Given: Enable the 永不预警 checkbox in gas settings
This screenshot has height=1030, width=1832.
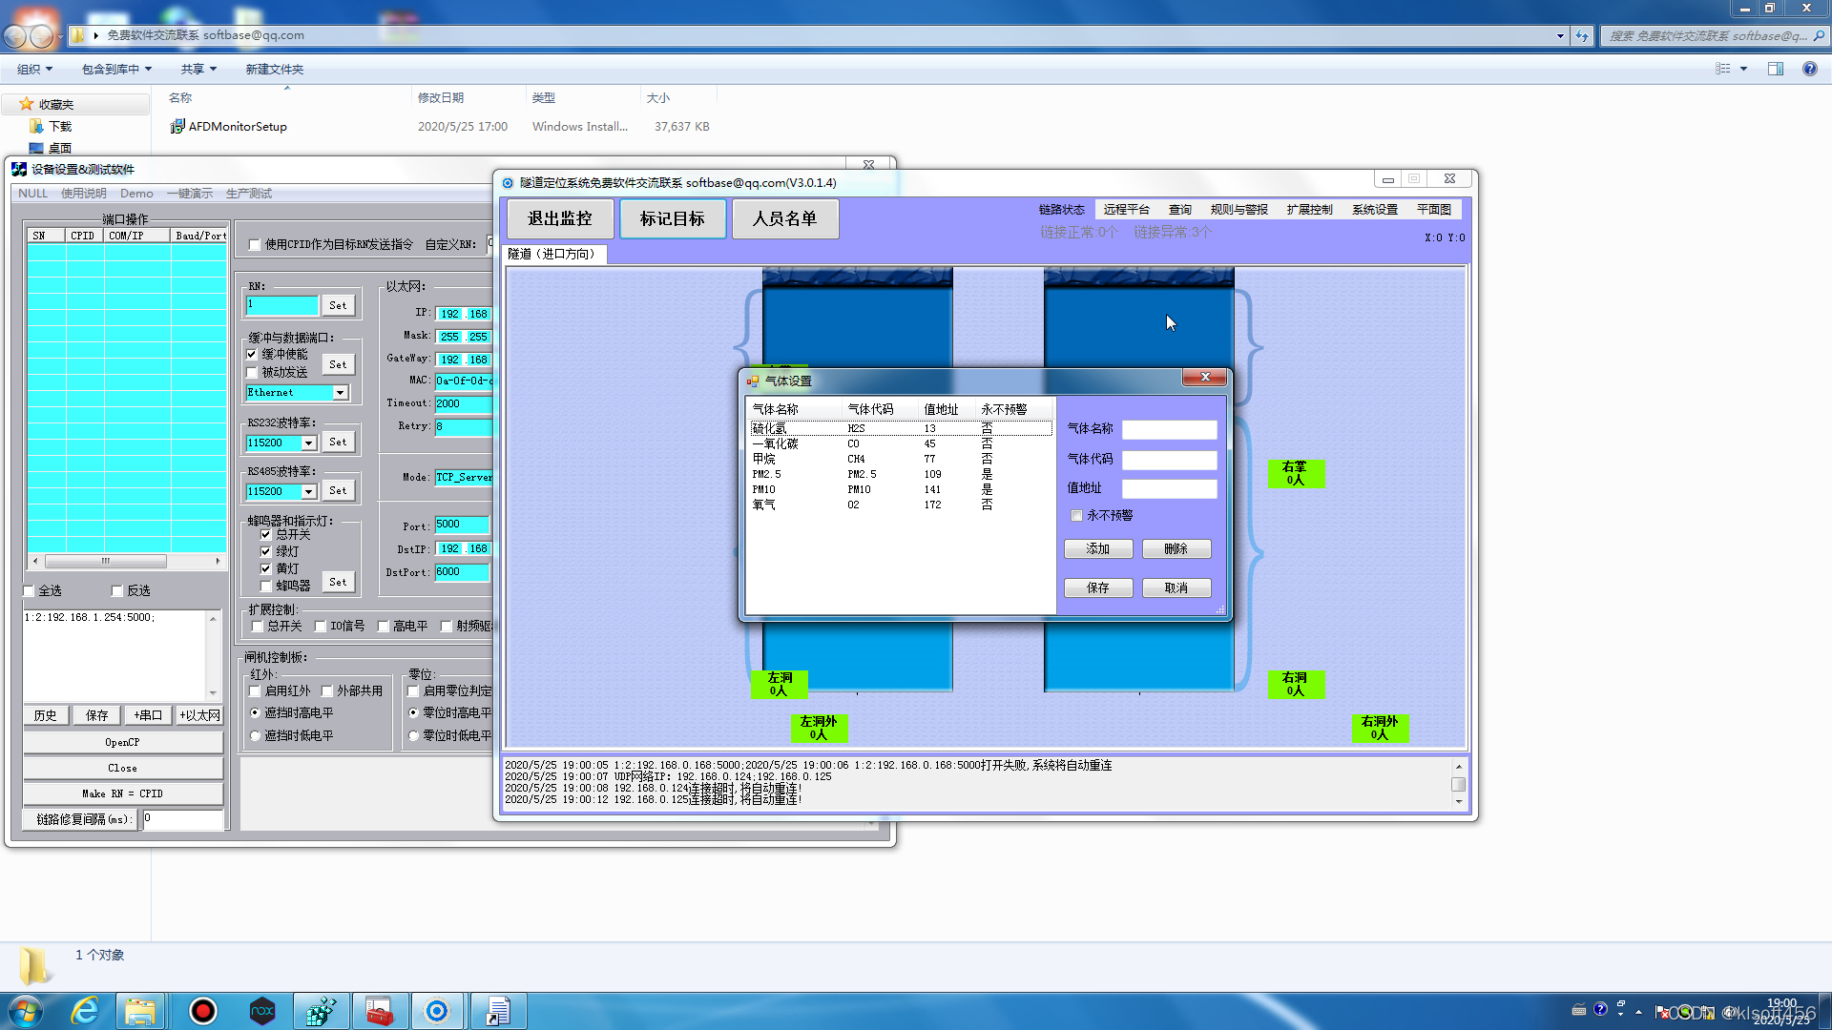Looking at the screenshot, I should tap(1077, 516).
